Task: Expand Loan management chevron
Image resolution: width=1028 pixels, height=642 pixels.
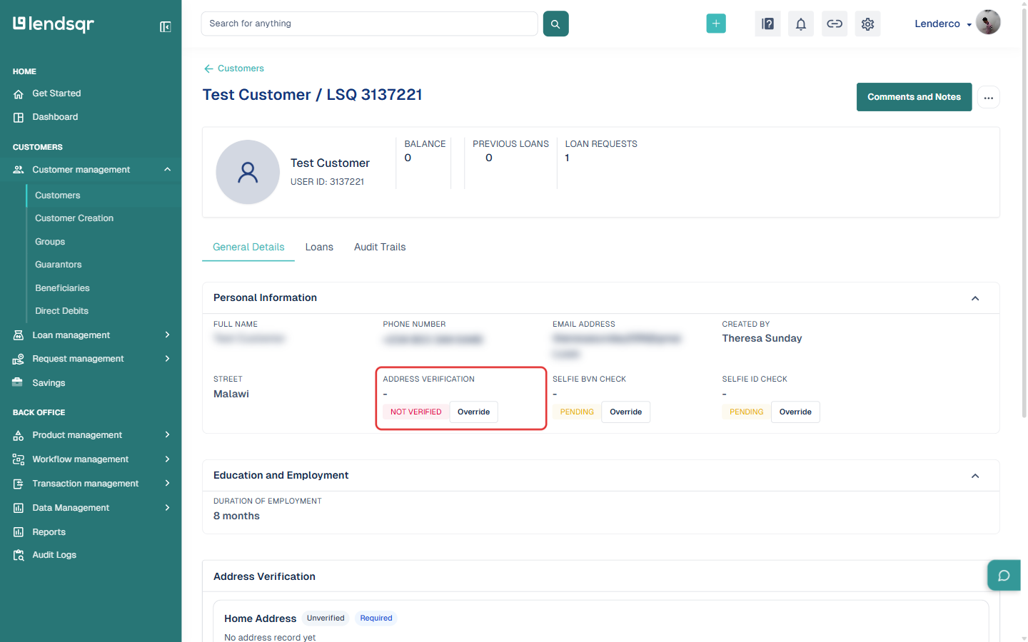Action: pos(168,335)
